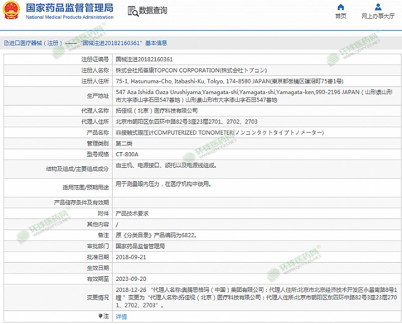Click the bulb icon beside 注
The image size is (402, 324).
coord(100,316)
